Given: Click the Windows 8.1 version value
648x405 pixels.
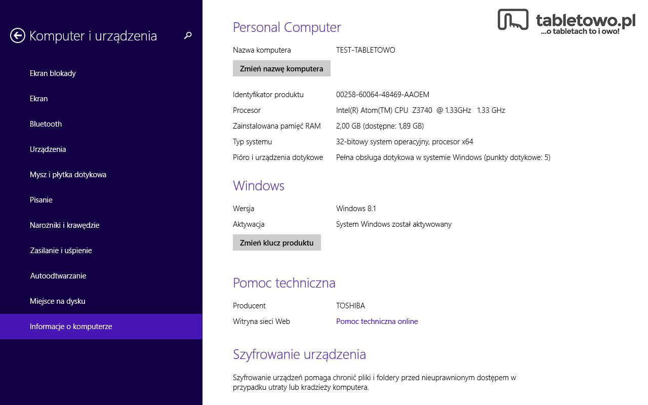Looking at the screenshot, I should pyautogui.click(x=356, y=209).
